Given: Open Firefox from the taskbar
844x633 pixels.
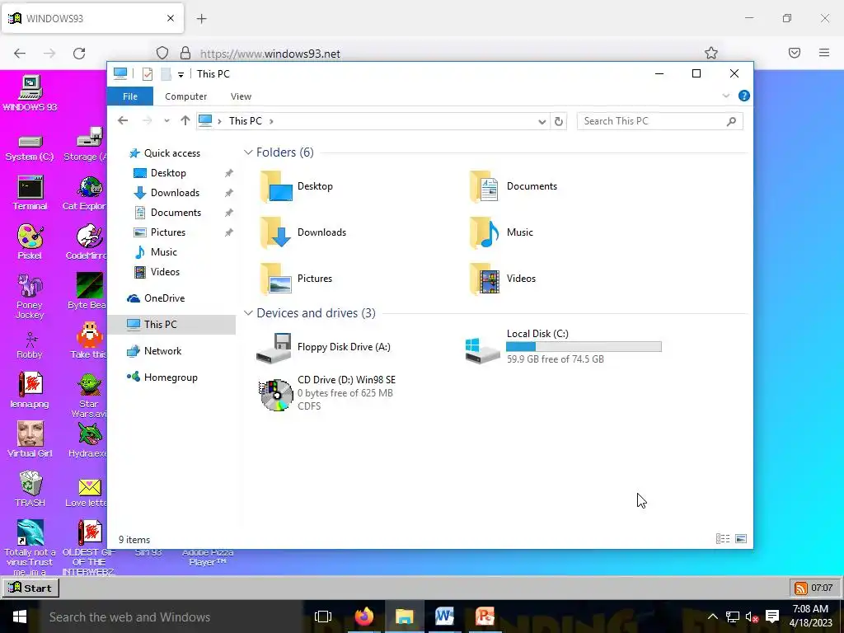Looking at the screenshot, I should [x=363, y=617].
